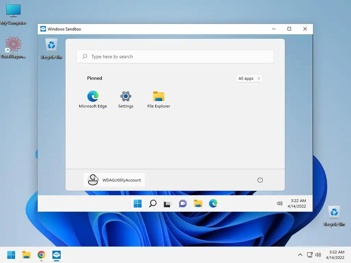Minimize the Windows Sandbox window
This screenshot has height=263, width=351.
(274, 29)
